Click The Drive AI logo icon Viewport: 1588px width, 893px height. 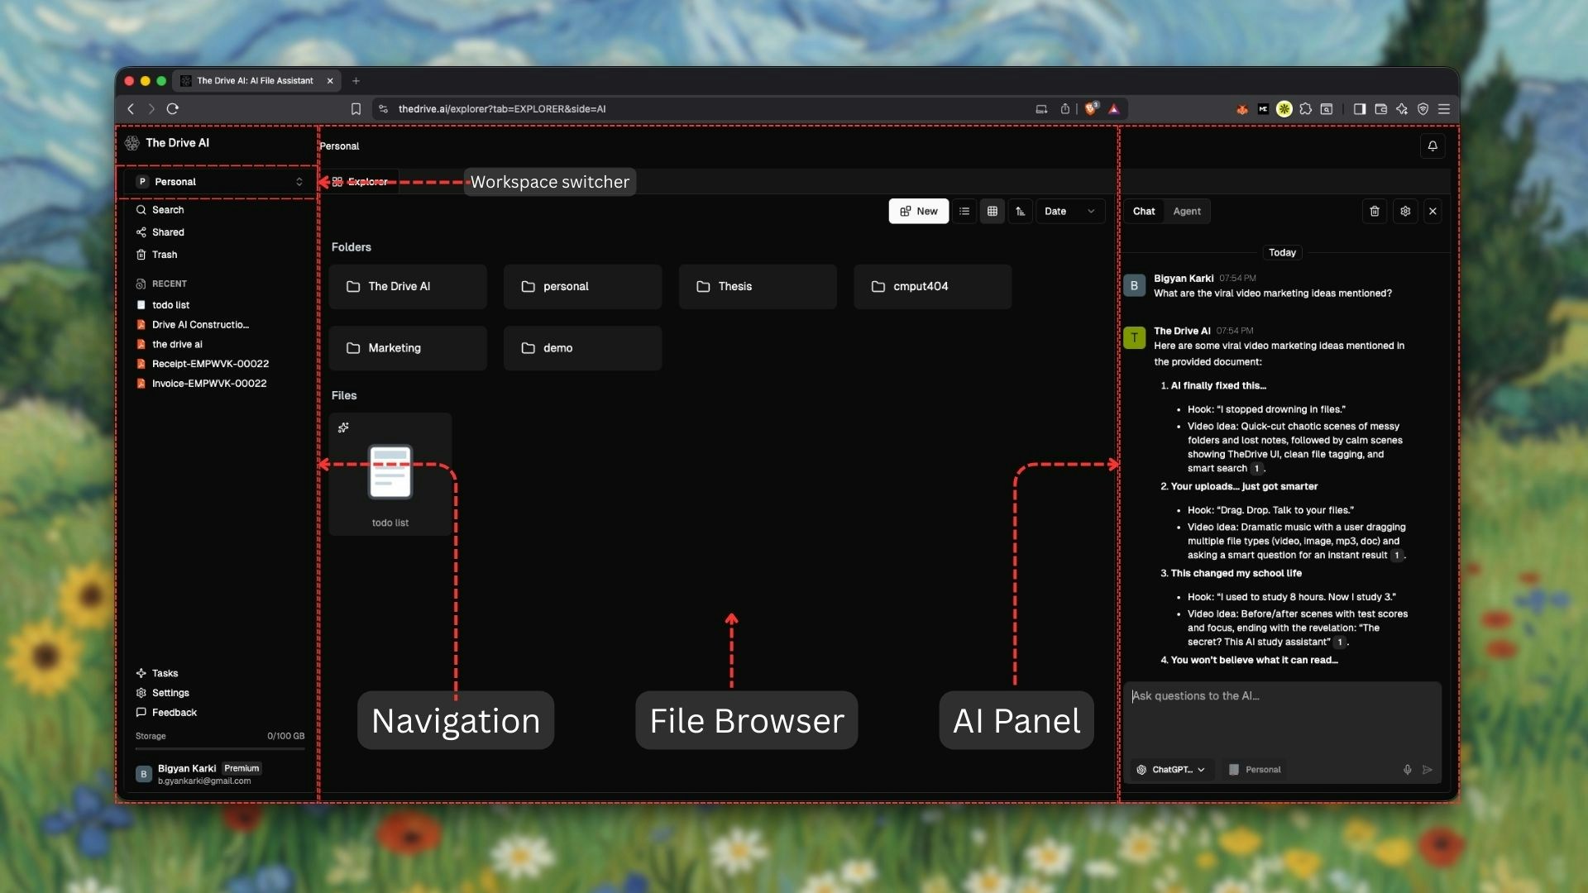(132, 142)
